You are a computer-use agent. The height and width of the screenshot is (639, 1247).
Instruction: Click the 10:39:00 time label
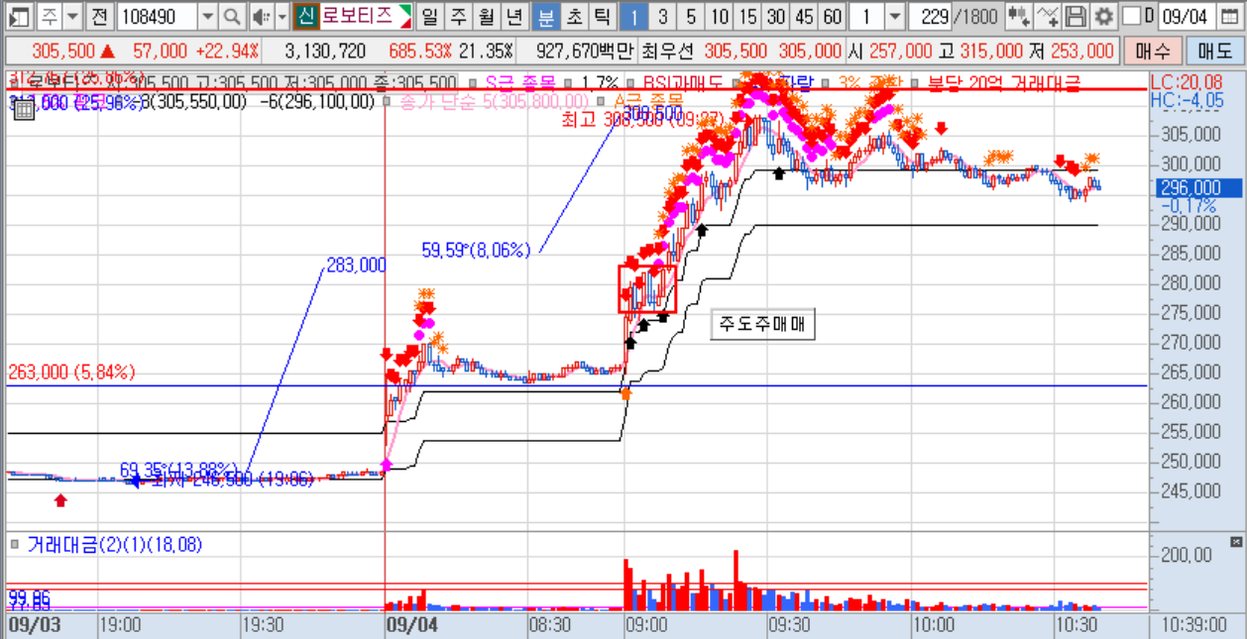click(x=1192, y=626)
